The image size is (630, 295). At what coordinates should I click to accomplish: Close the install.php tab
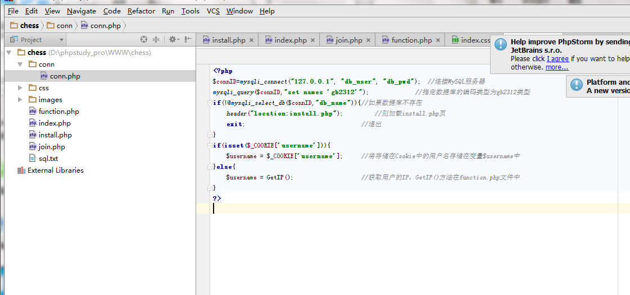252,40
